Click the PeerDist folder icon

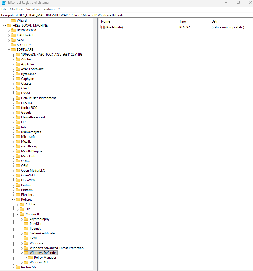pyautogui.click(x=26, y=224)
